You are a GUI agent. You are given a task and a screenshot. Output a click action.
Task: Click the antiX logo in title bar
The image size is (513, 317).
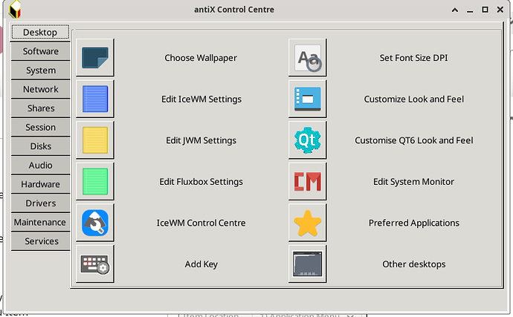pos(15,9)
